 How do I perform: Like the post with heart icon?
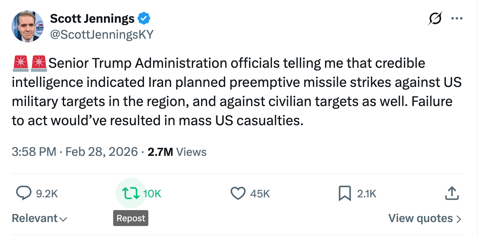[x=238, y=193]
